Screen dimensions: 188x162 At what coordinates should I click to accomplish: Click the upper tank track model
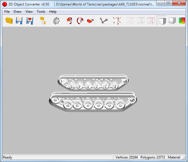(x=93, y=83)
